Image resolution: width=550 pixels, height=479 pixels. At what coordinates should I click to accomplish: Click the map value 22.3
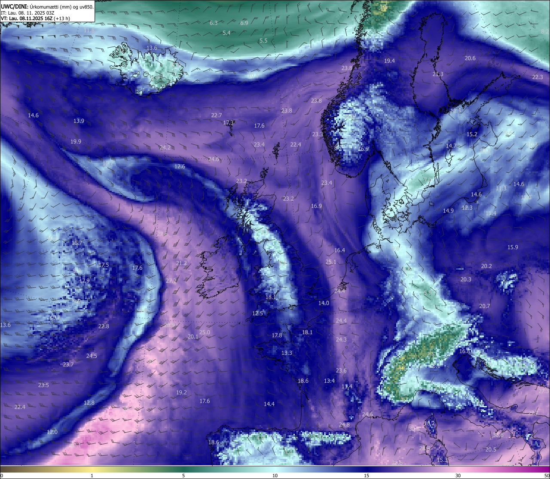[538, 77]
